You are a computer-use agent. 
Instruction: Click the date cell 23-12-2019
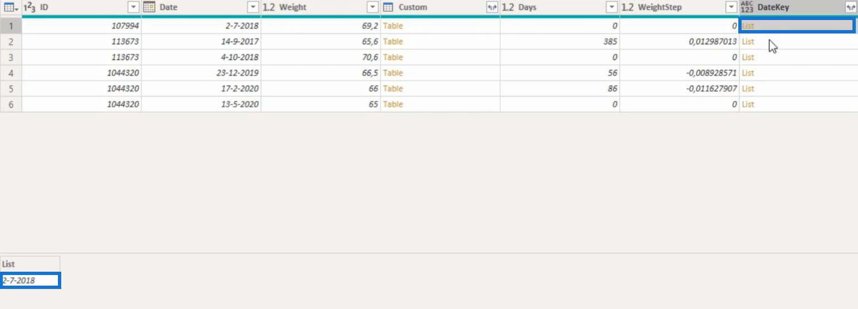coord(202,73)
